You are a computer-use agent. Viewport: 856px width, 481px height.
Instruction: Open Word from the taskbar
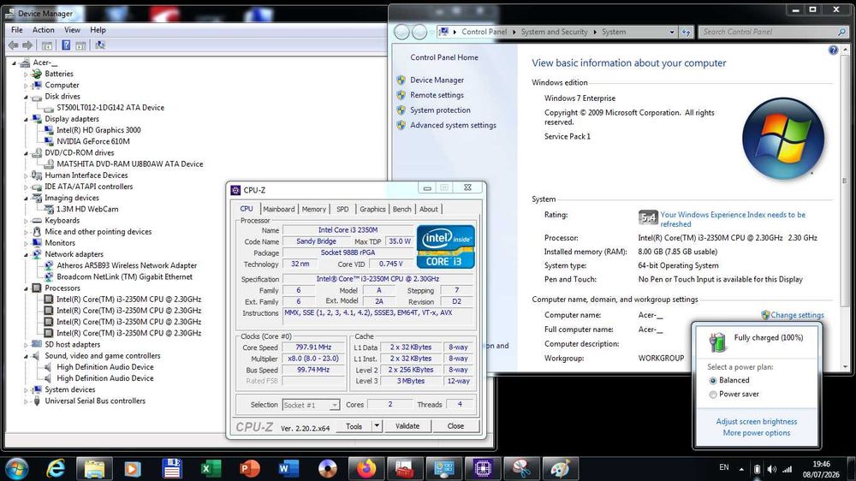click(x=288, y=468)
